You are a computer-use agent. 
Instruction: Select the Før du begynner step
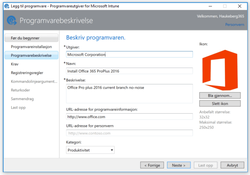coord(31,38)
